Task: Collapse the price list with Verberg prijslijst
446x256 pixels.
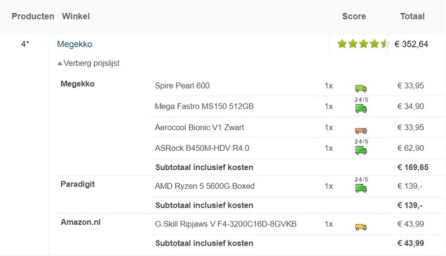Action: (88, 63)
